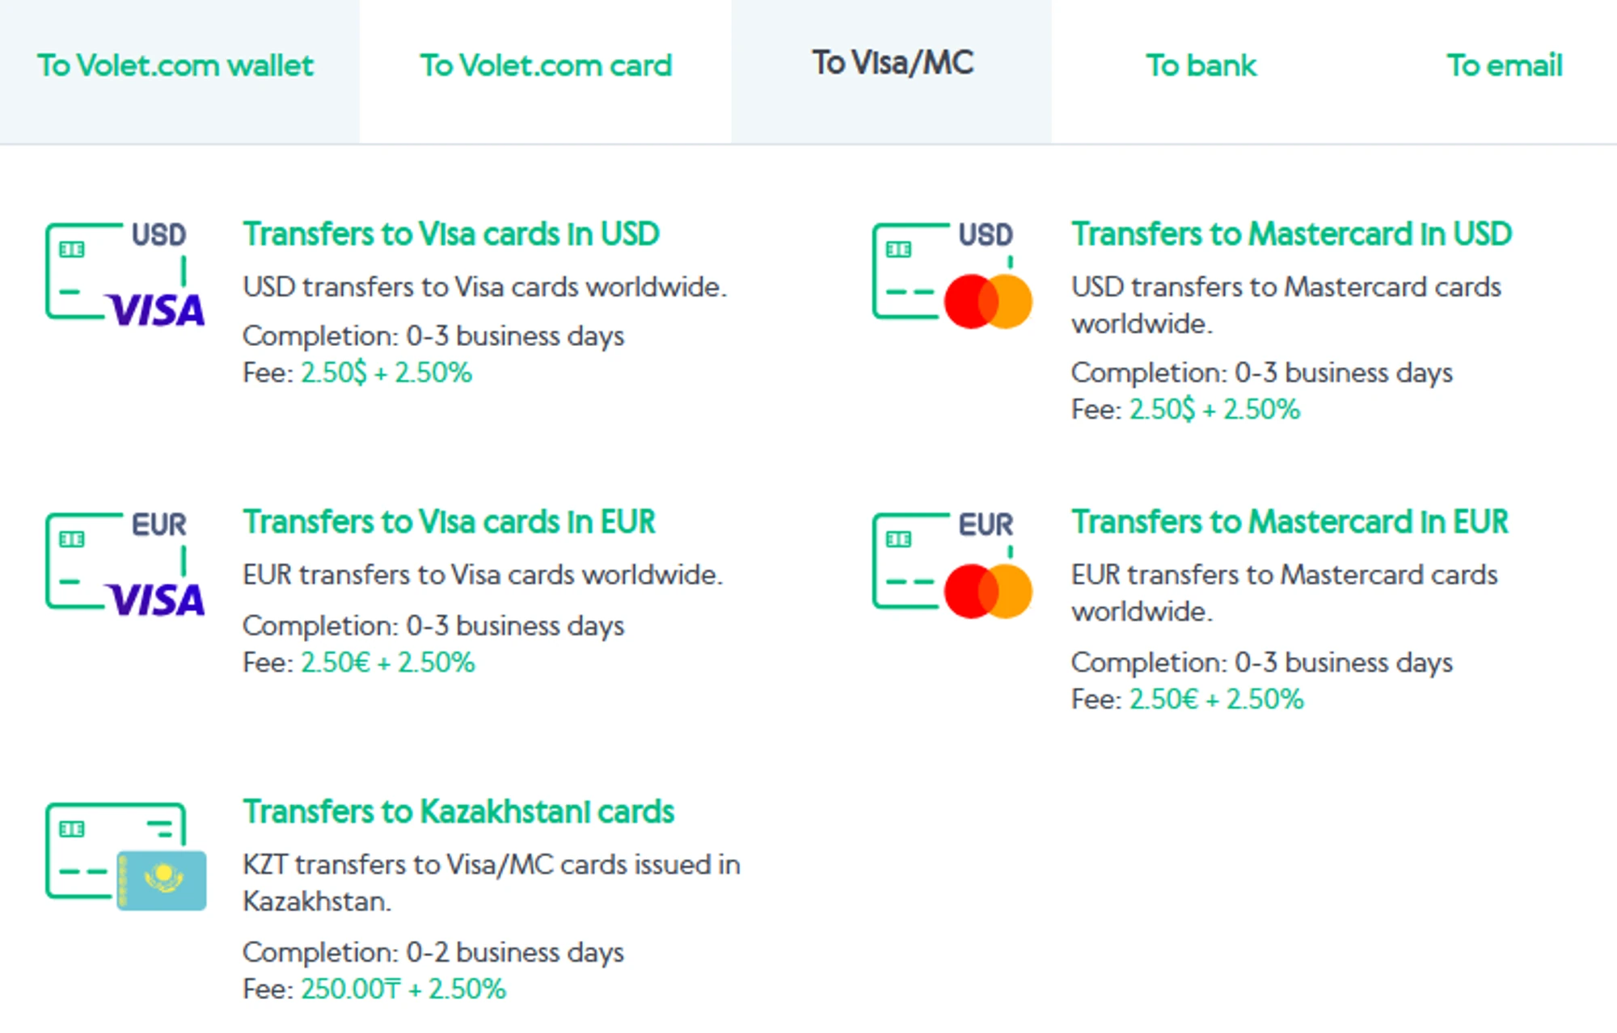1617x1033 pixels.
Task: Click the Visa EUR fee 2.50€ + 2.50%
Action: [x=388, y=663]
